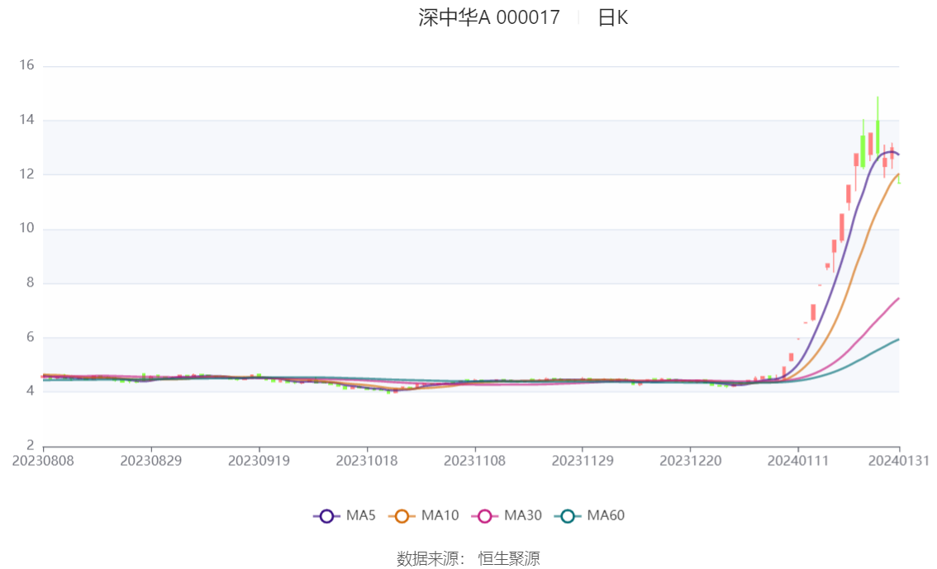Click the 日K label in title
The width and height of the screenshot is (937, 569).
tap(612, 18)
